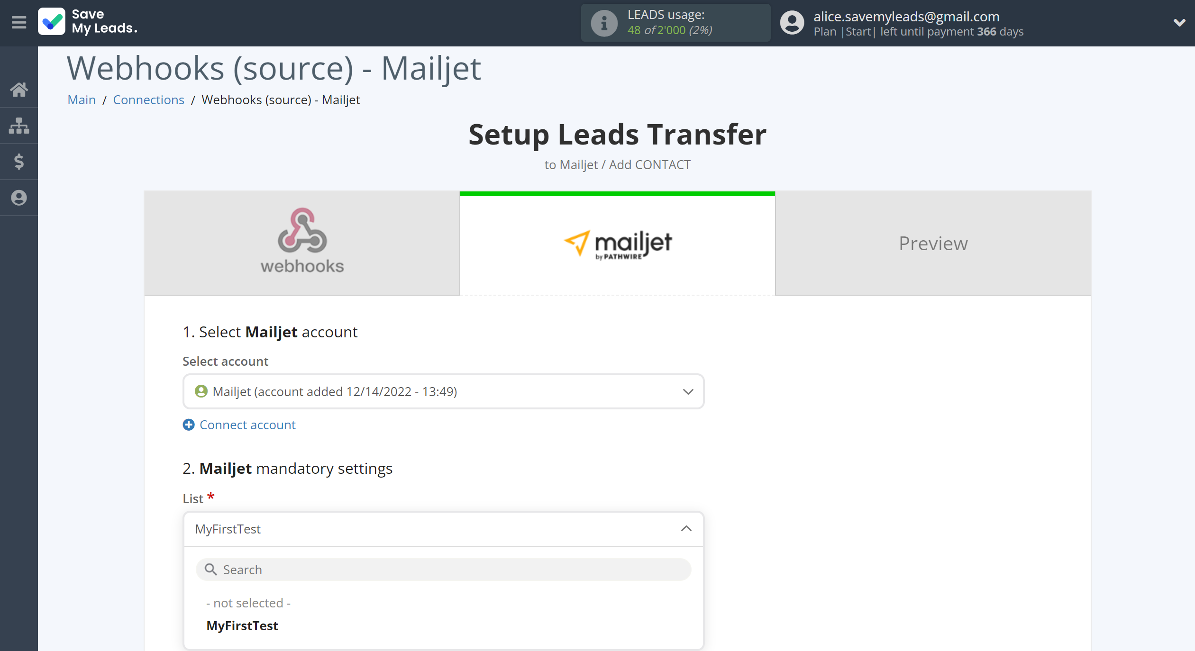Collapse the List dropdown menu
This screenshot has height=651, width=1195.
click(686, 528)
